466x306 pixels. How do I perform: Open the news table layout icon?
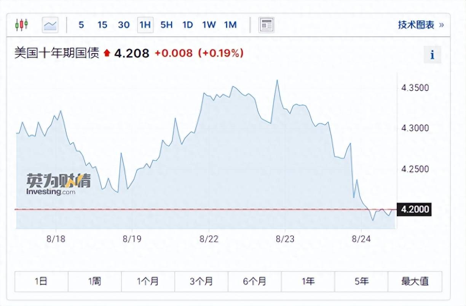[267, 25]
